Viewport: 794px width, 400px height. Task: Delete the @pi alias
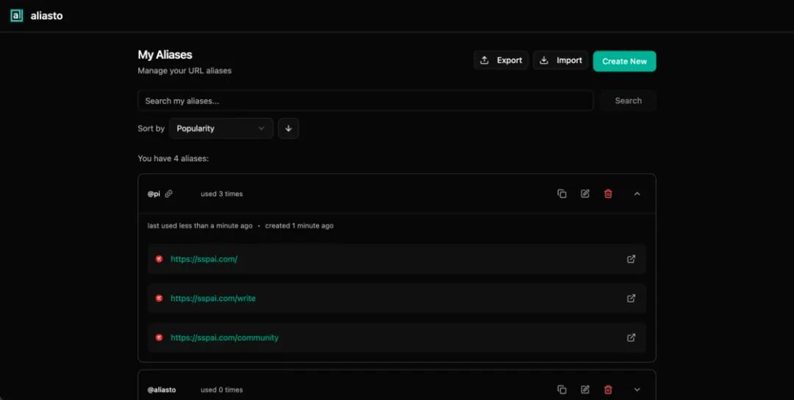point(608,194)
